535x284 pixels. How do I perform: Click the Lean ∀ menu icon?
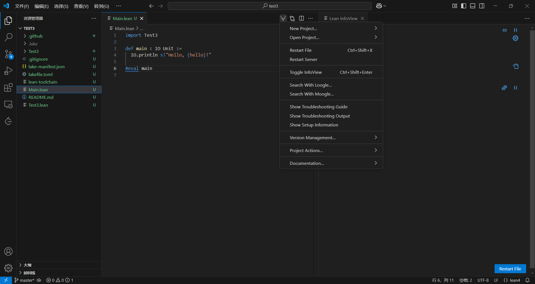tap(283, 18)
